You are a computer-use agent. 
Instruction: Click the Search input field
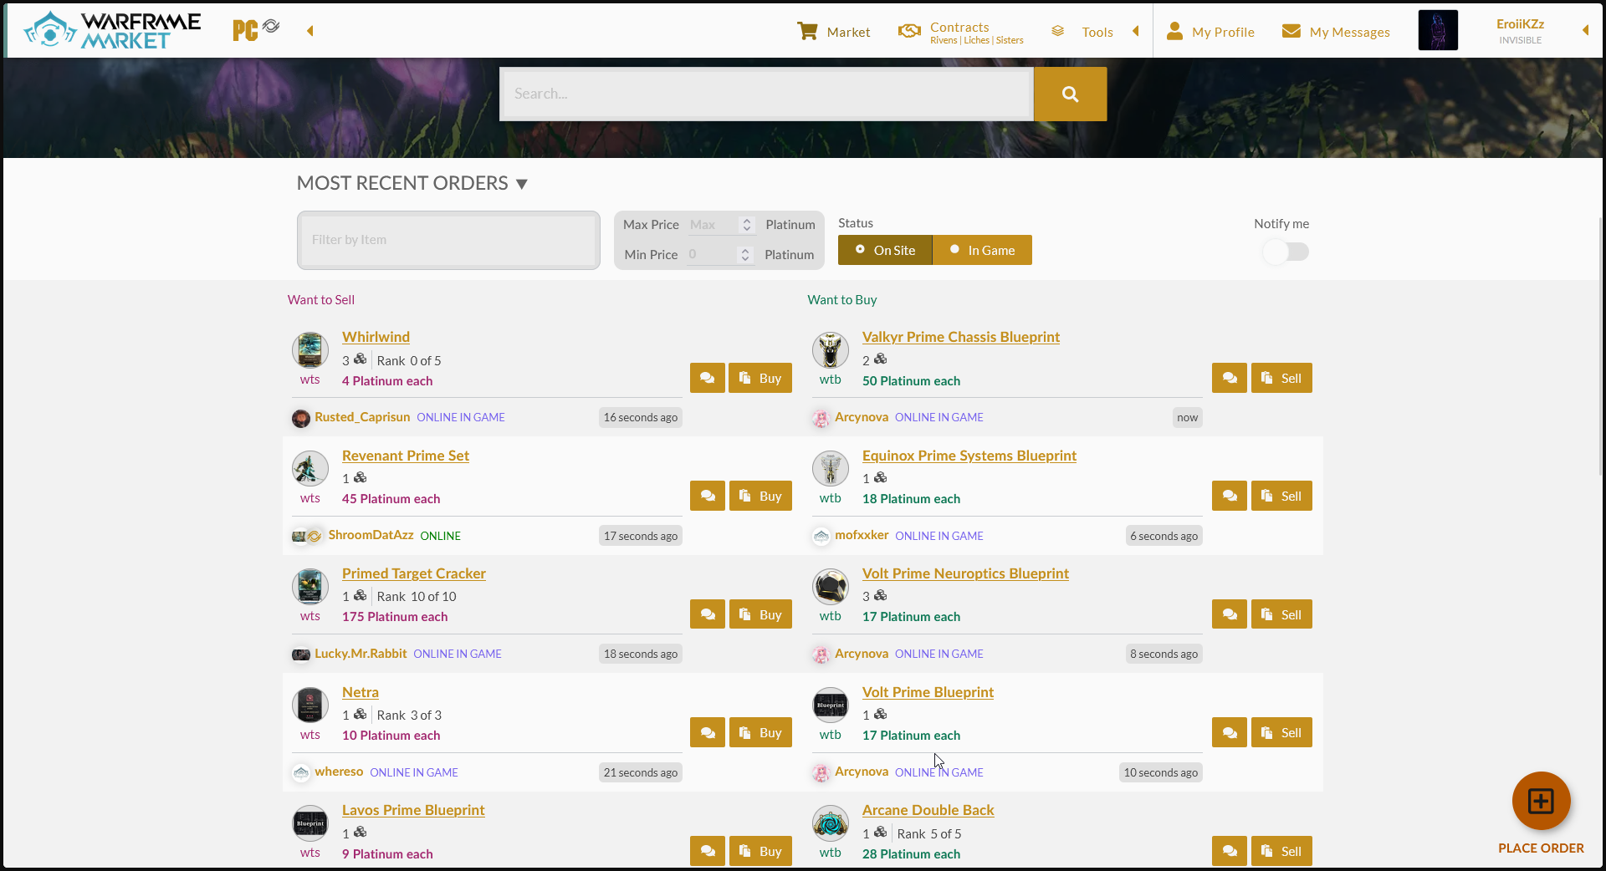coord(767,94)
